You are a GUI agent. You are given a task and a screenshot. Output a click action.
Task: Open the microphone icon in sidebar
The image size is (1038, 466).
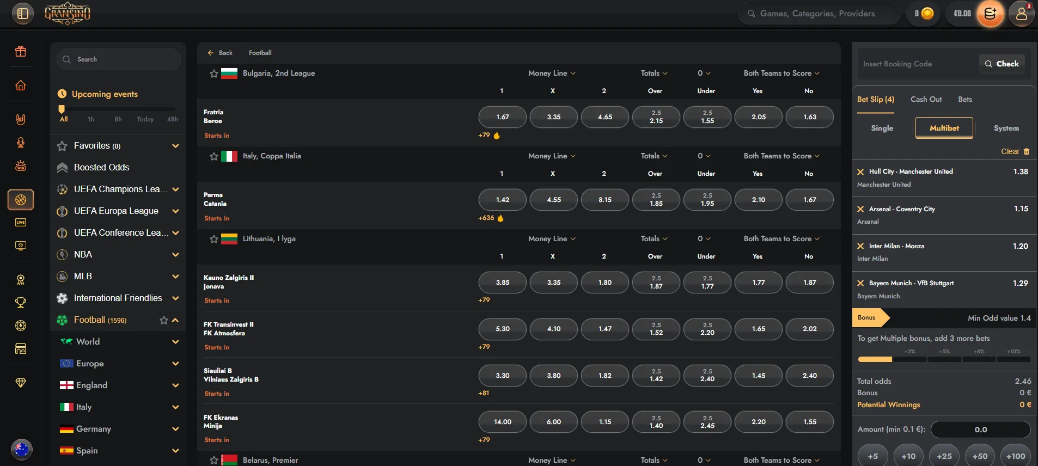point(21,143)
